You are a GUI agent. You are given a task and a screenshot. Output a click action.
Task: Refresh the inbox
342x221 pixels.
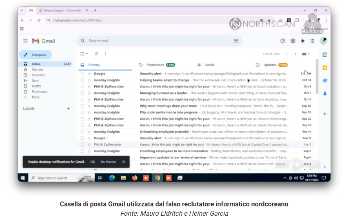coord(96,54)
